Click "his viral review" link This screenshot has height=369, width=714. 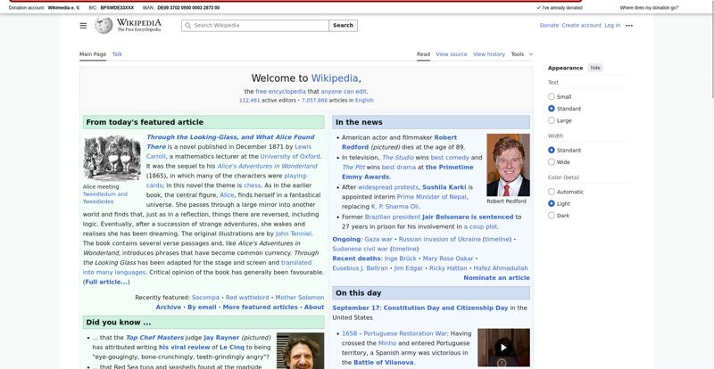click(184, 347)
